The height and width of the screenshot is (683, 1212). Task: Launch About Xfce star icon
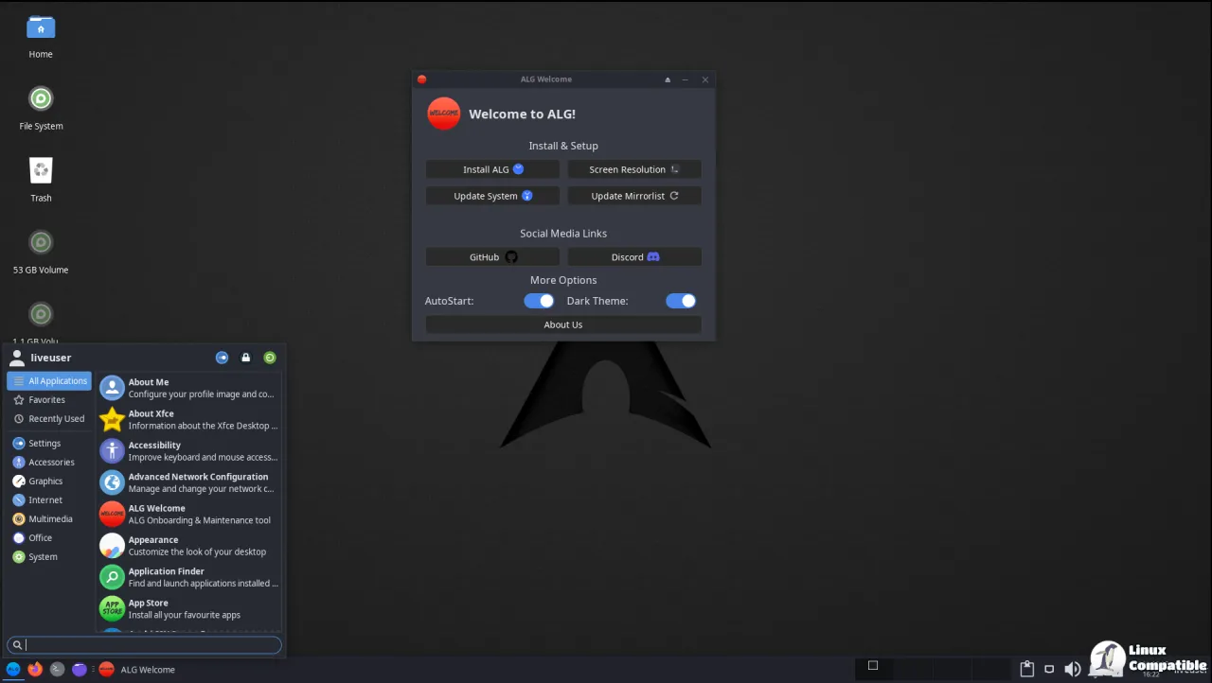click(113, 419)
